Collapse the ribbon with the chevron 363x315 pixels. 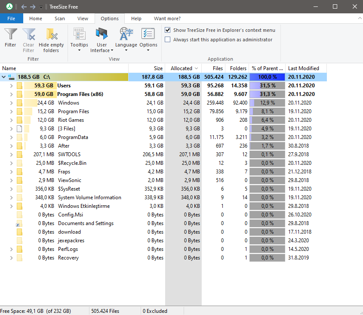click(x=360, y=19)
